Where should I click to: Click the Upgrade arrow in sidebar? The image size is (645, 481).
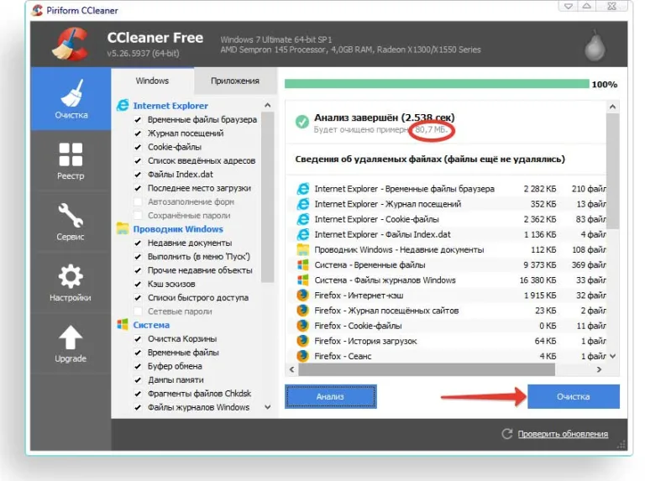click(71, 337)
